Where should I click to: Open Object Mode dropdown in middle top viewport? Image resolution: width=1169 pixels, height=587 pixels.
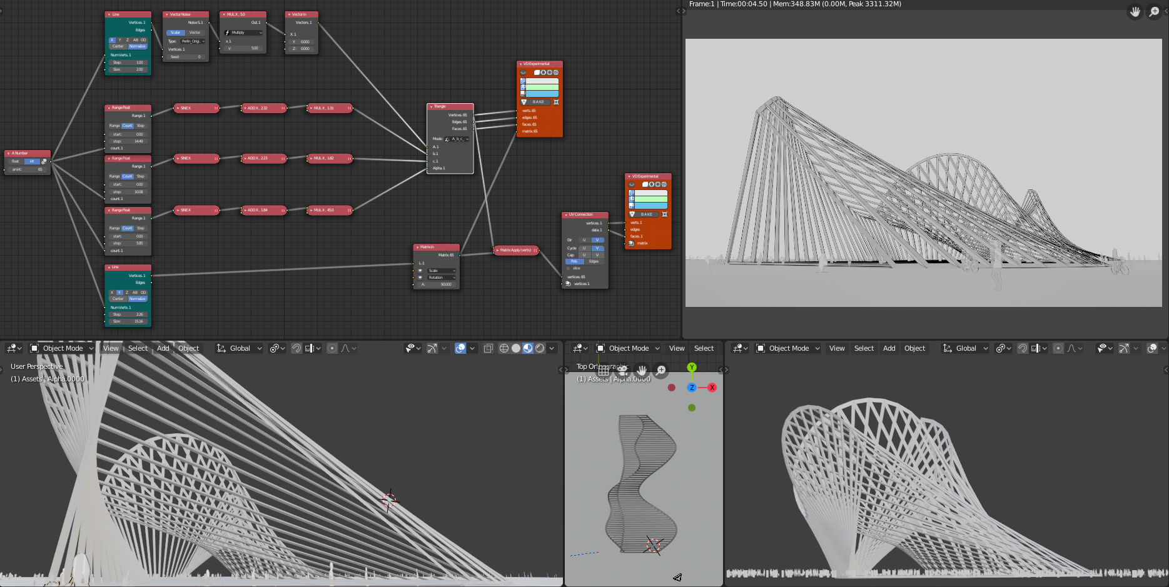628,348
